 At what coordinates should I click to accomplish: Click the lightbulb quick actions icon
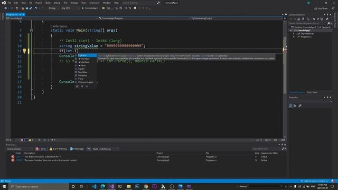click(x=24, y=51)
